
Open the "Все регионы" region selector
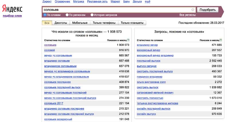pyautogui.click(x=187, y=15)
